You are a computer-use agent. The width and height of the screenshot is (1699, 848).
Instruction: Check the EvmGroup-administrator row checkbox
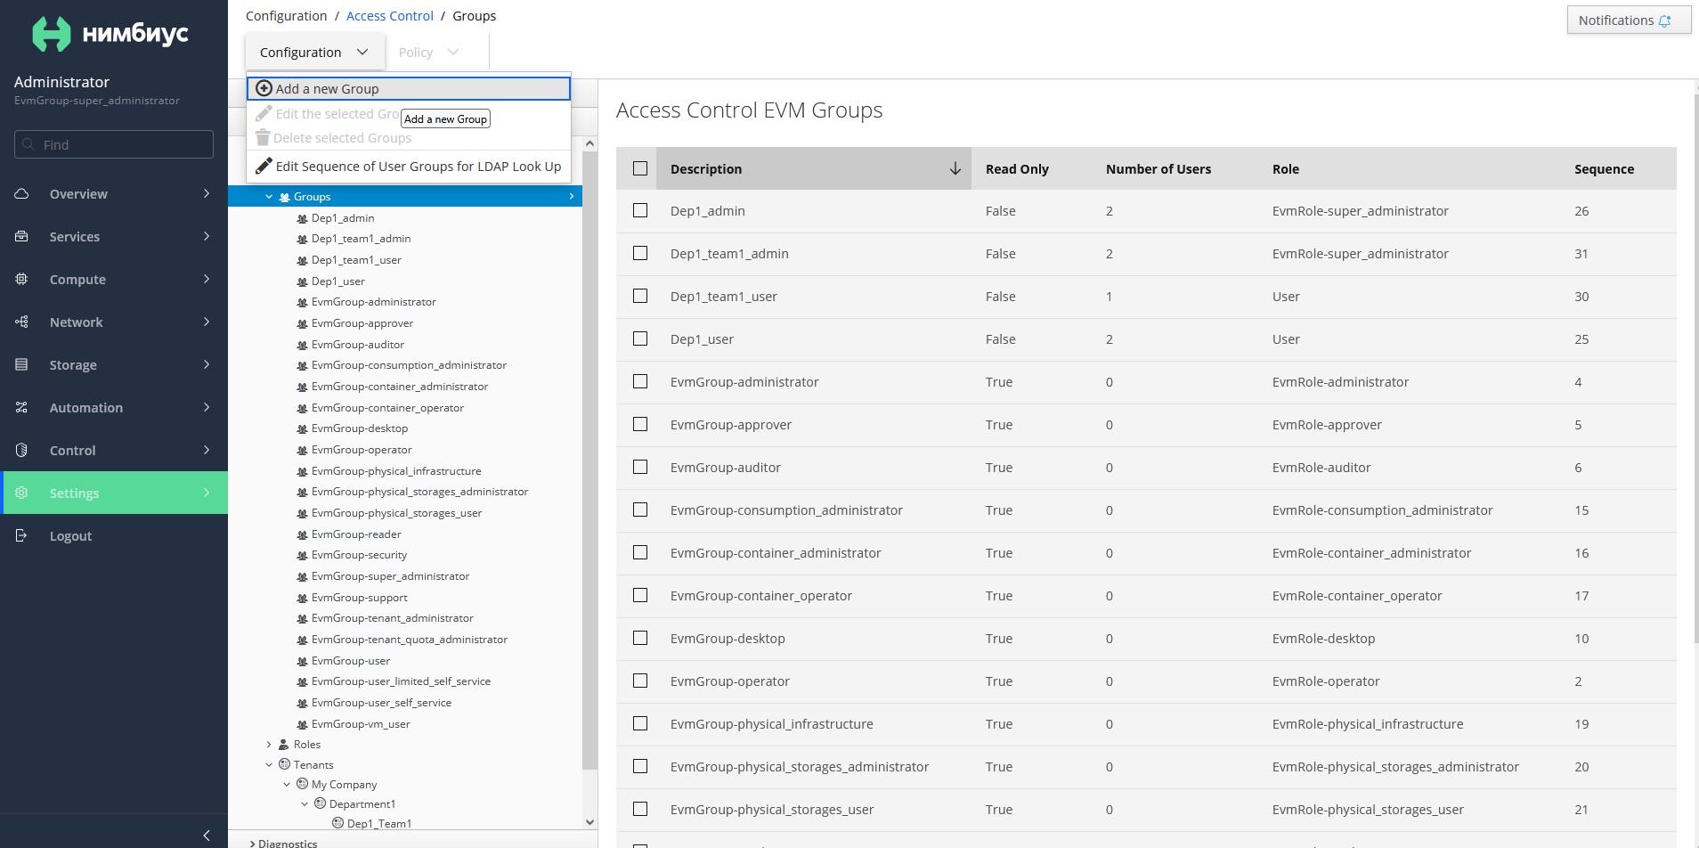[x=640, y=381]
